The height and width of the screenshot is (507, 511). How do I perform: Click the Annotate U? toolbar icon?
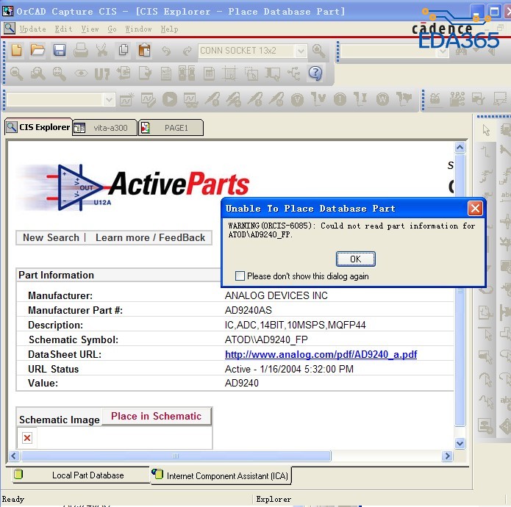click(x=101, y=73)
